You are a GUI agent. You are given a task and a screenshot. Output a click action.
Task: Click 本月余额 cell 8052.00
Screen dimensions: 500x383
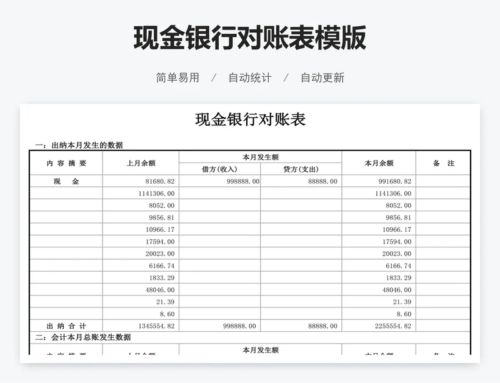(379, 206)
